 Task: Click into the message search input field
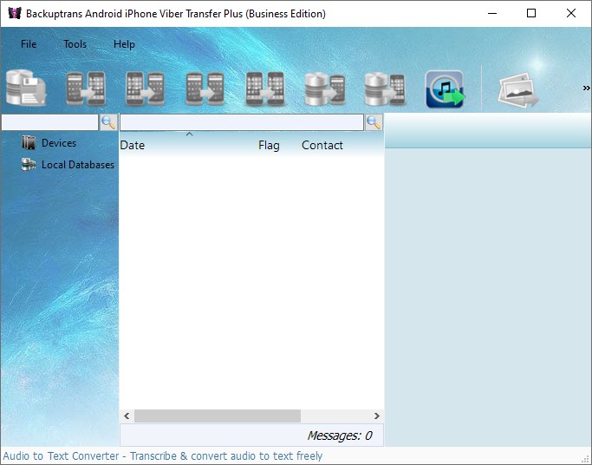click(242, 122)
